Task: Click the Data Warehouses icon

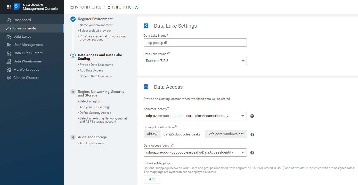Action: coord(9,61)
